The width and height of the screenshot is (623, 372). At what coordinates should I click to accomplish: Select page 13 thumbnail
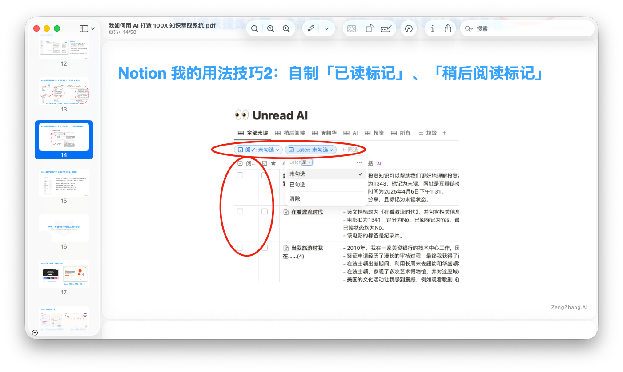(x=64, y=91)
